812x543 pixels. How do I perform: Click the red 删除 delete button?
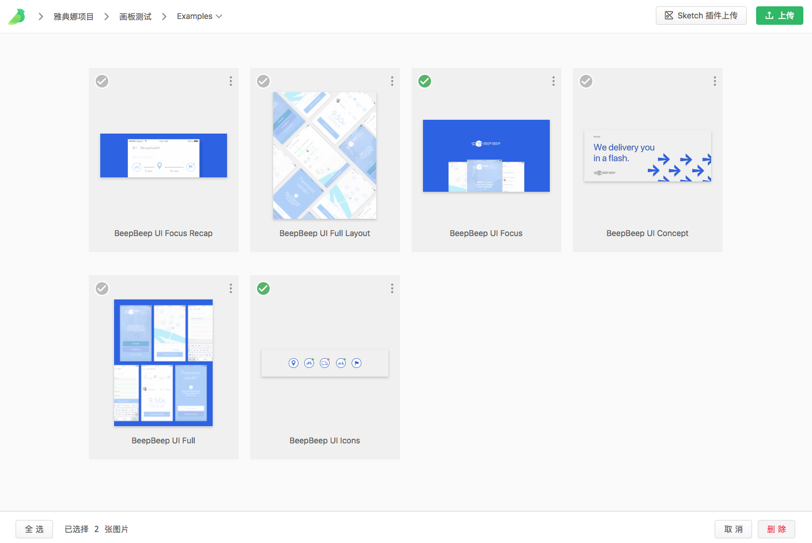[776, 529]
